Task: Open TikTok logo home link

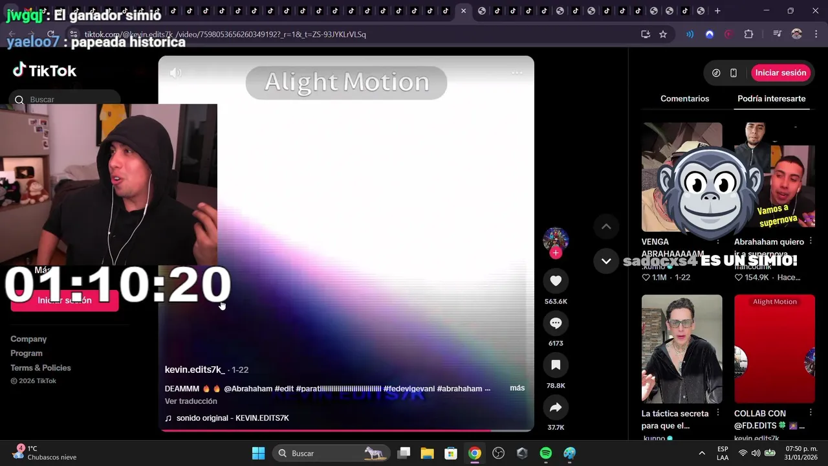Action: tap(45, 71)
